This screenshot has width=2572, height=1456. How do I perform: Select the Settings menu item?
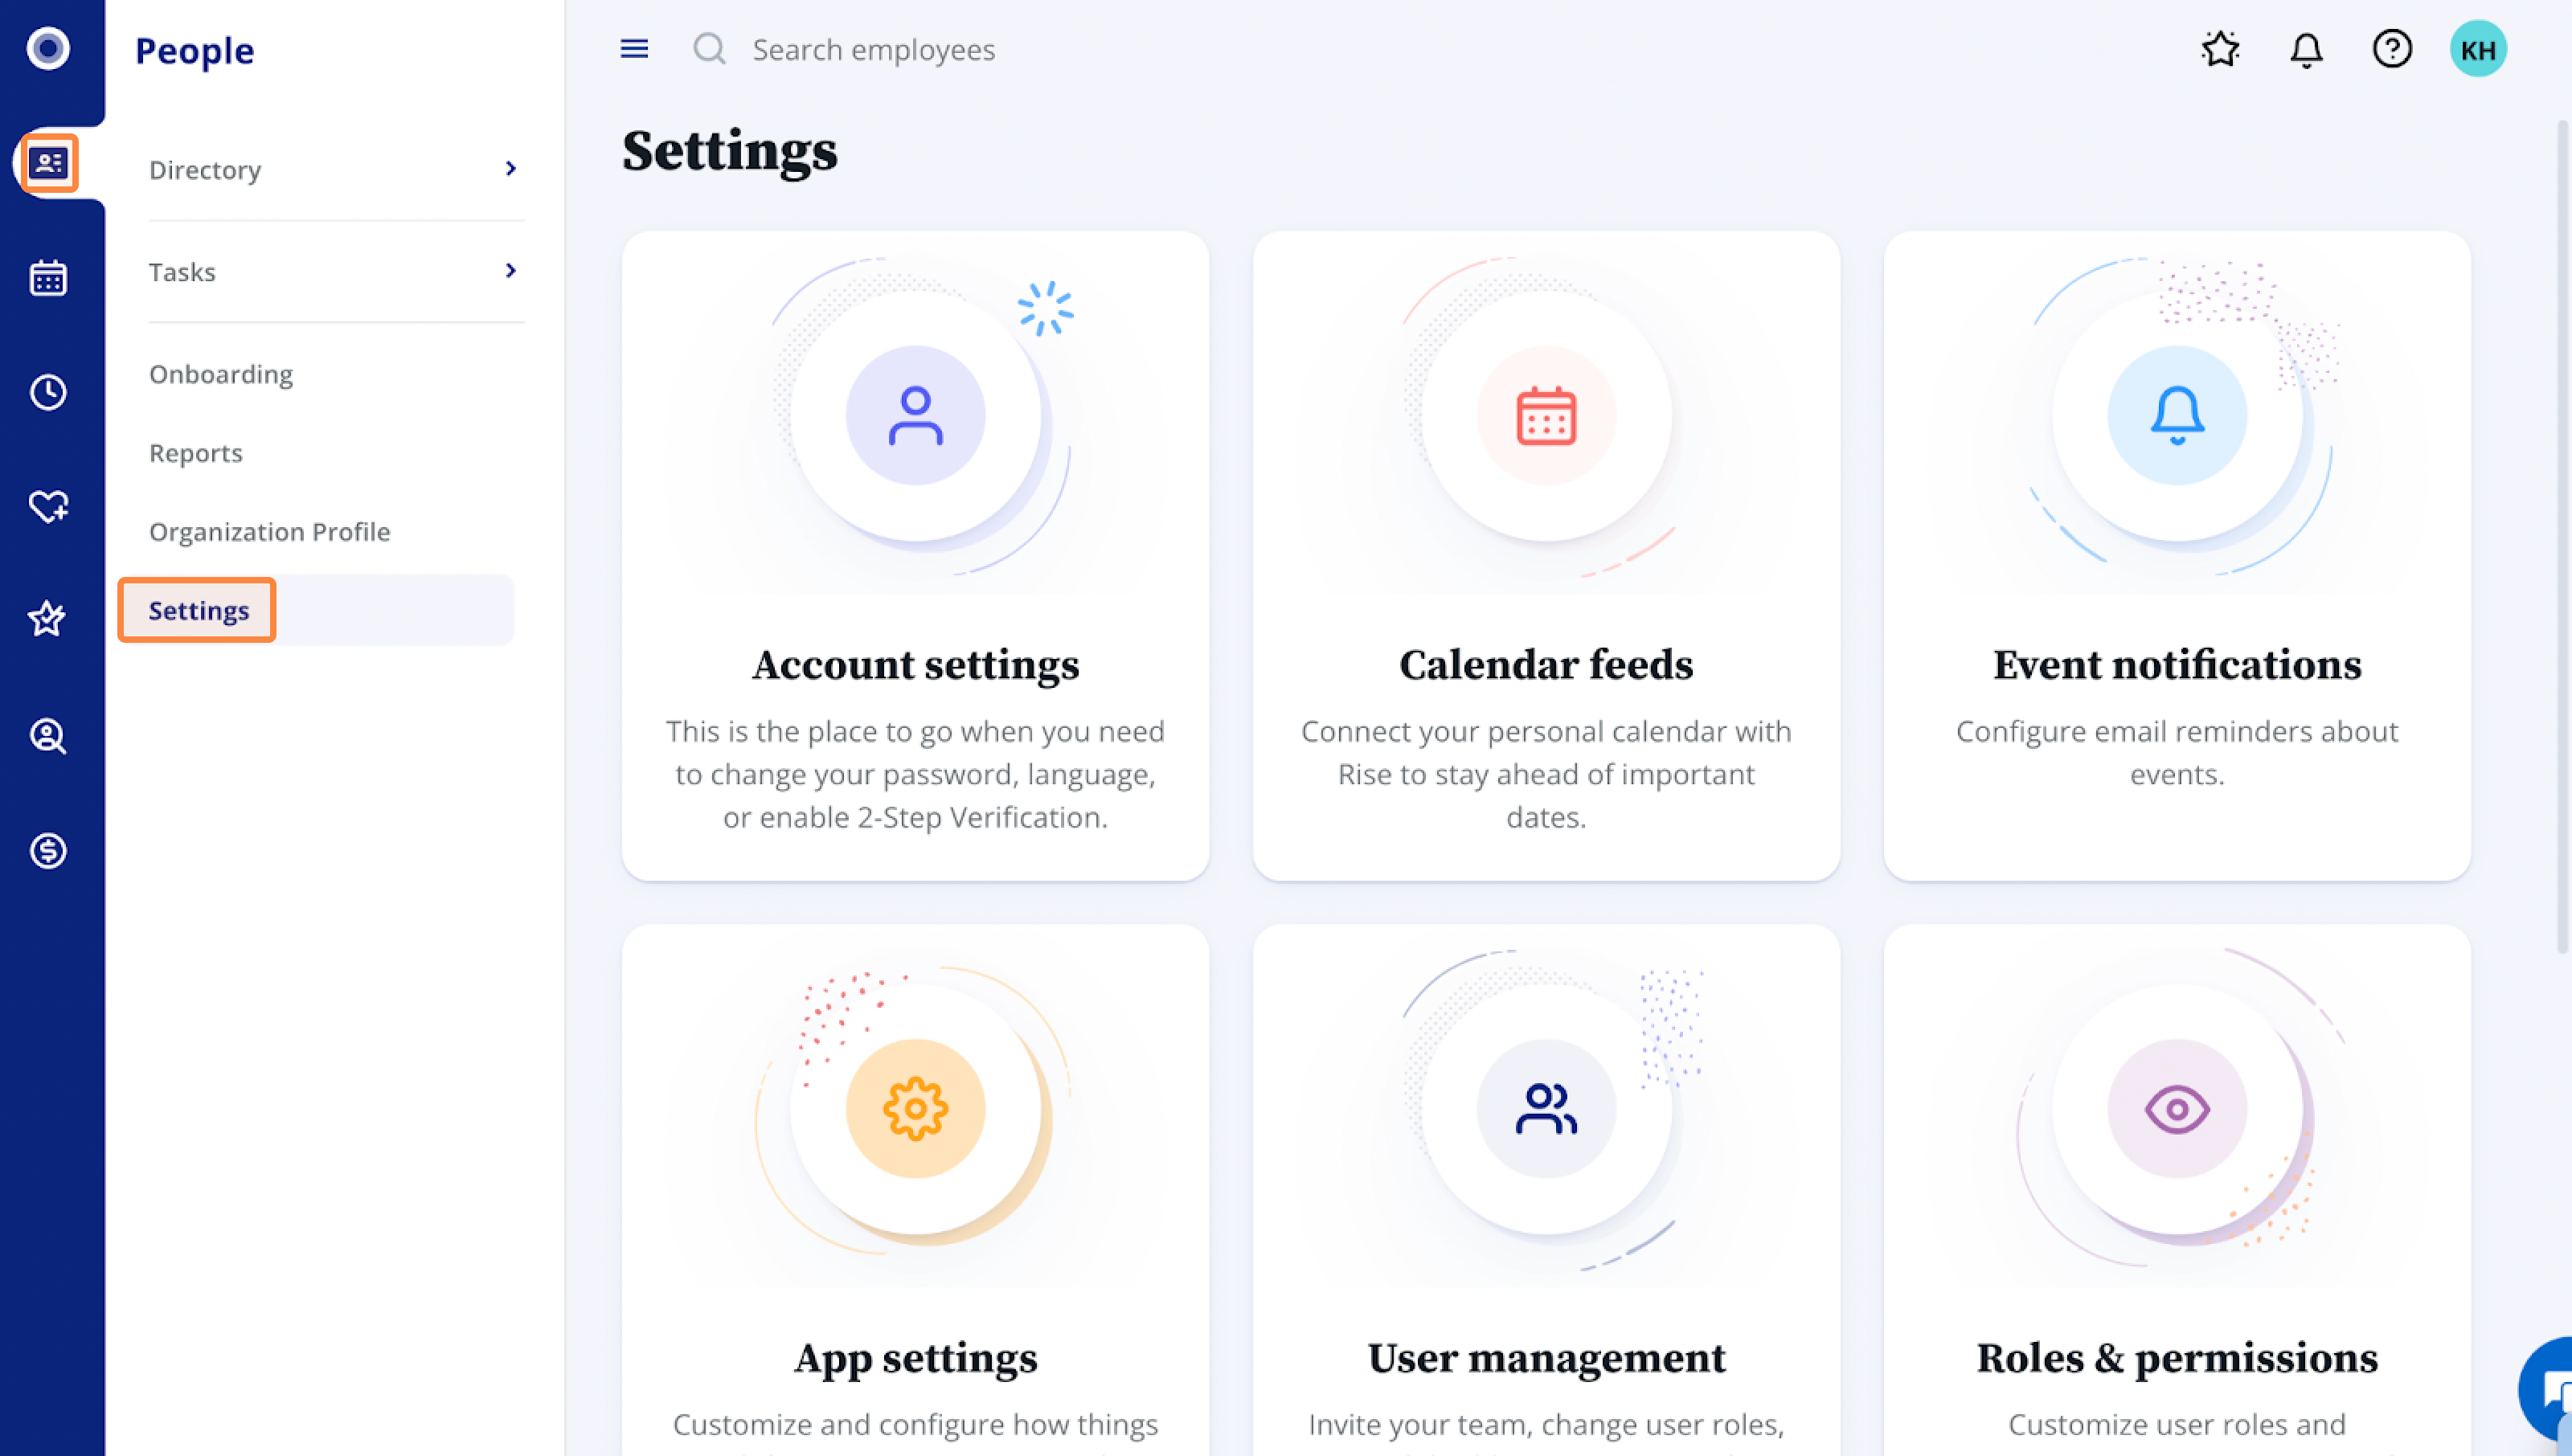click(x=199, y=610)
